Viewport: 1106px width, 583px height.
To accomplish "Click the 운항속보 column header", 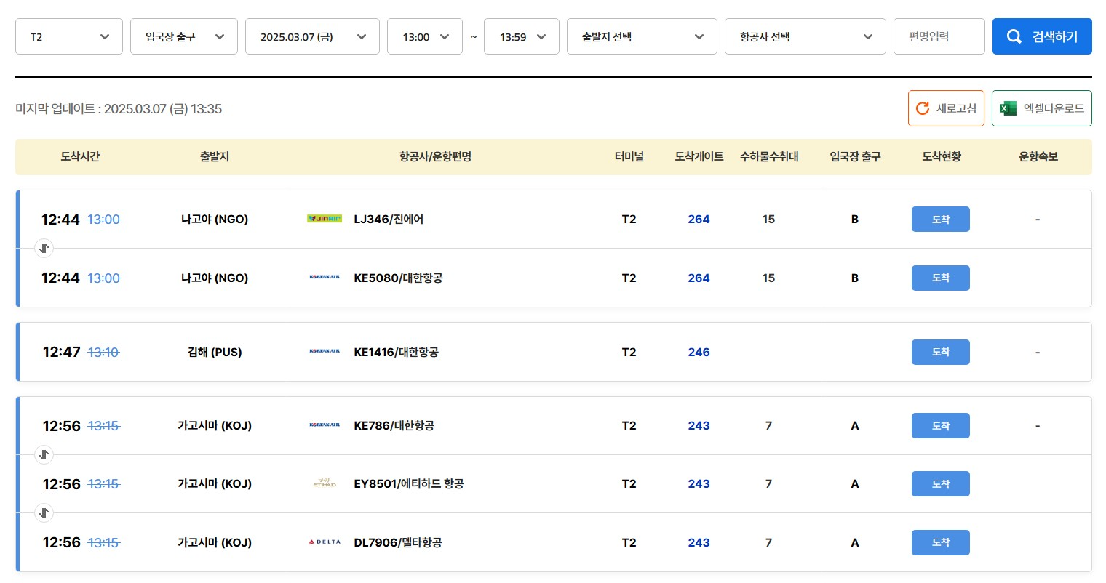I will pos(1038,156).
